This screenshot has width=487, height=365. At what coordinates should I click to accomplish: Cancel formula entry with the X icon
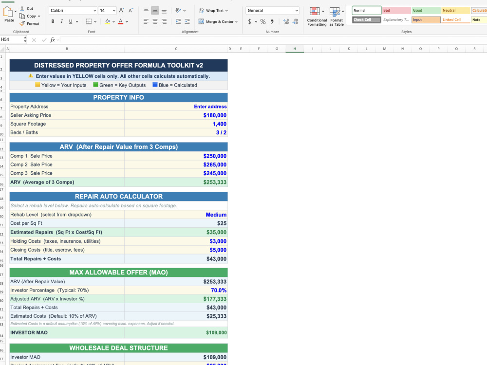[x=34, y=40]
